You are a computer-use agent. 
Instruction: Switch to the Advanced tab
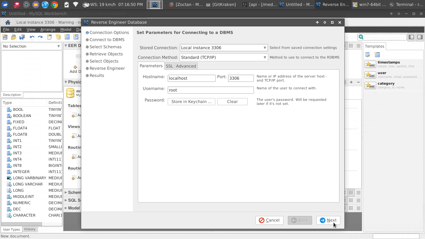(x=186, y=66)
